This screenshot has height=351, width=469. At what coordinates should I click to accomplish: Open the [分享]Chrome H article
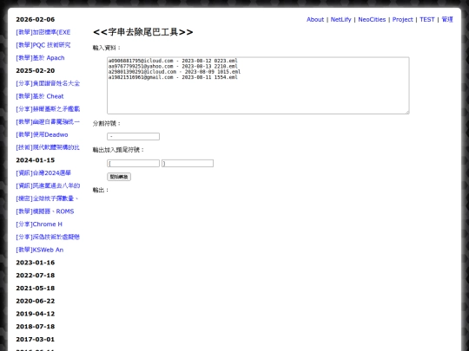coord(39,224)
